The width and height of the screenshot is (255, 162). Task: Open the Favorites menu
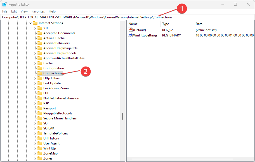pos(38,11)
